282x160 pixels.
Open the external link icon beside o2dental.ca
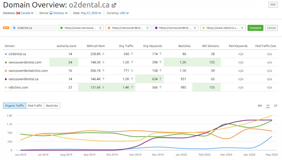point(114,5)
